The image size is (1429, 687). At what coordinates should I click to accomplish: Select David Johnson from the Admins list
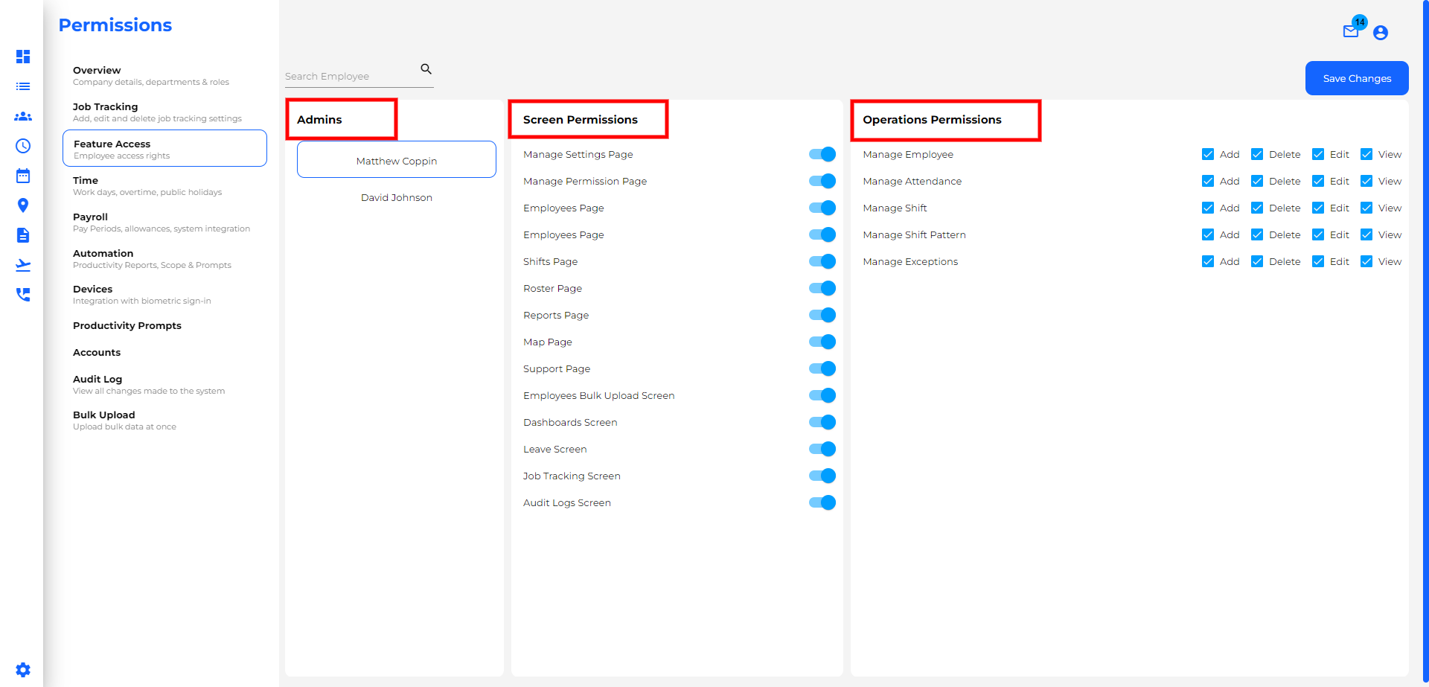coord(397,197)
